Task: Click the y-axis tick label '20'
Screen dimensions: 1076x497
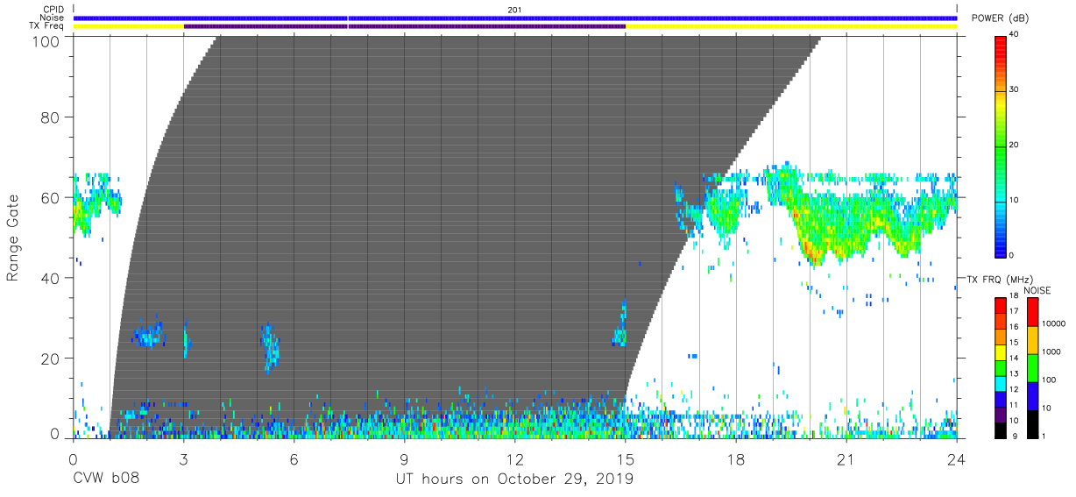Action: [x=50, y=359]
